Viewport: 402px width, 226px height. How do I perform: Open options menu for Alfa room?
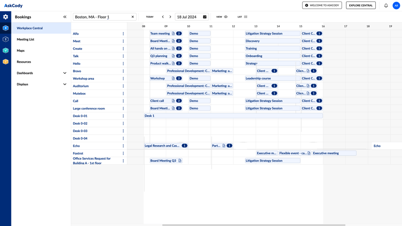123,34
